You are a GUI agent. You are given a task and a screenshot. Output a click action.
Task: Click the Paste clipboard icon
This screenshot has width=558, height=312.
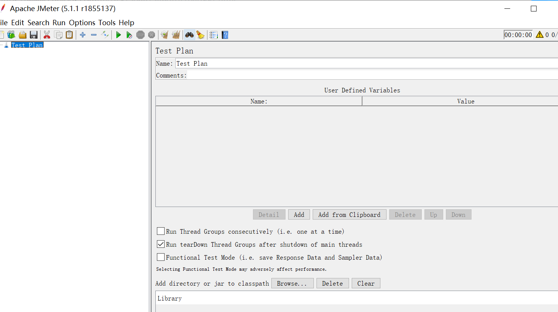69,35
